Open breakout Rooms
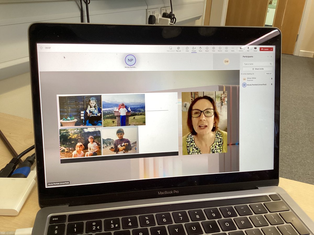 220,49
